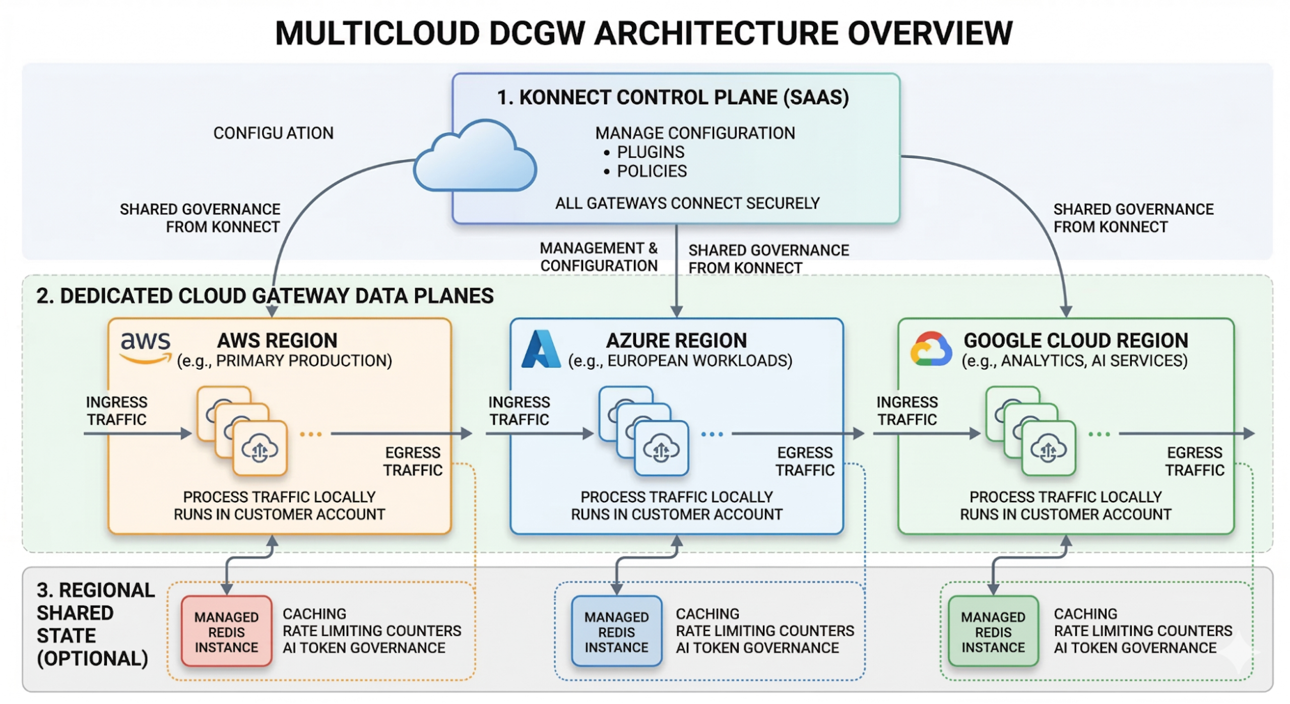Click the AWS logo
Image resolution: width=1290 pixels, height=704 pixels.
click(145, 347)
